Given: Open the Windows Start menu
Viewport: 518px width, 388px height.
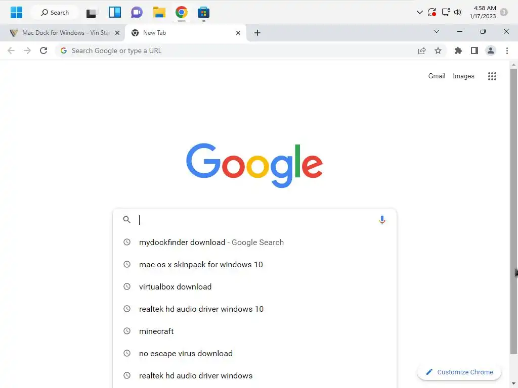Looking at the screenshot, I should click(x=16, y=13).
